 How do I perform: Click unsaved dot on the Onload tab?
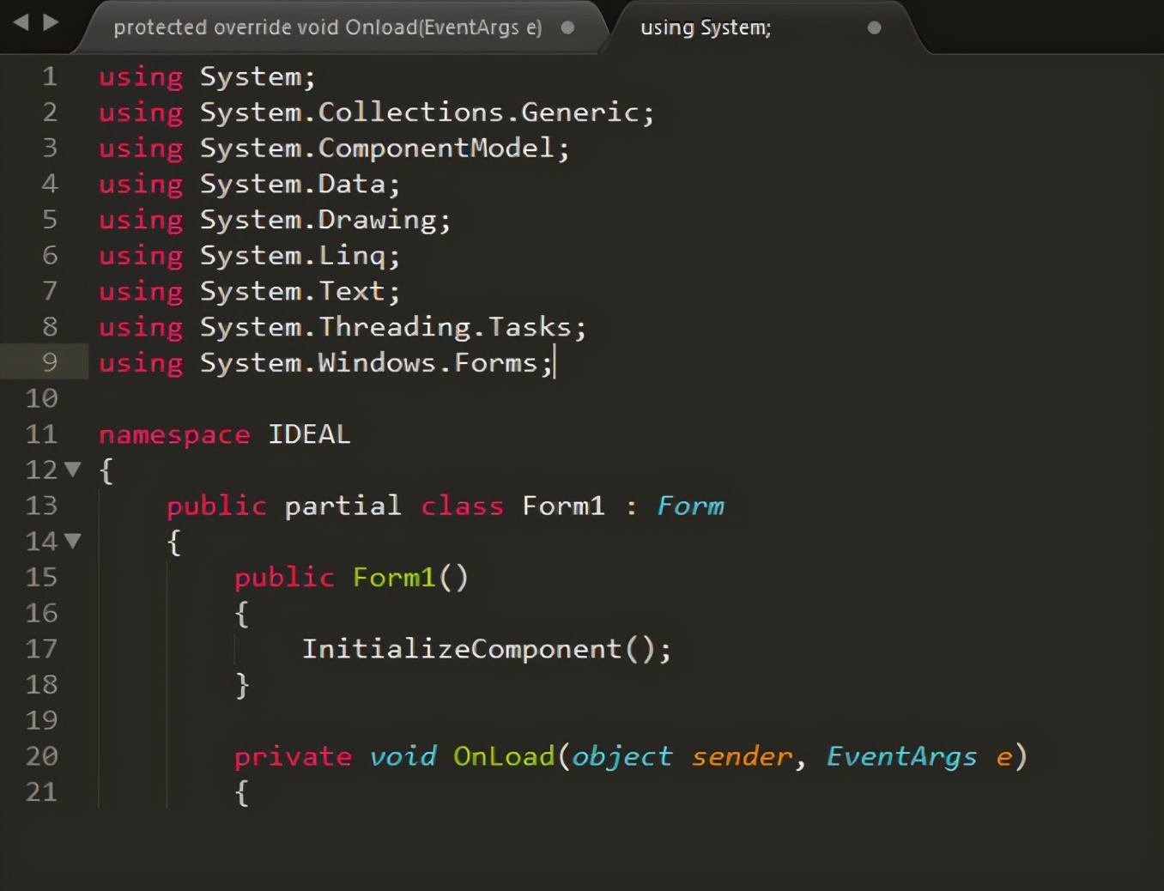[567, 27]
